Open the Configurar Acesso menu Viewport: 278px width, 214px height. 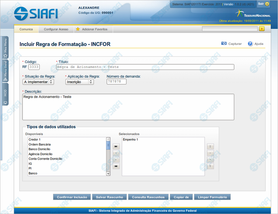[x=56, y=29]
